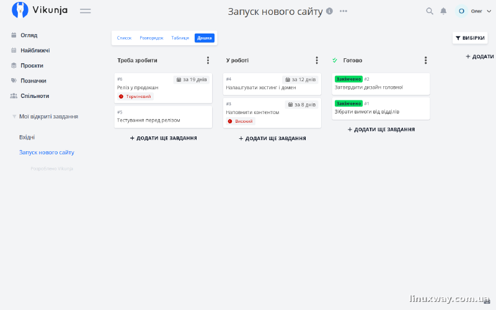Collapse Мої відкриті завдання section
The height and width of the screenshot is (310, 496).
[14, 117]
